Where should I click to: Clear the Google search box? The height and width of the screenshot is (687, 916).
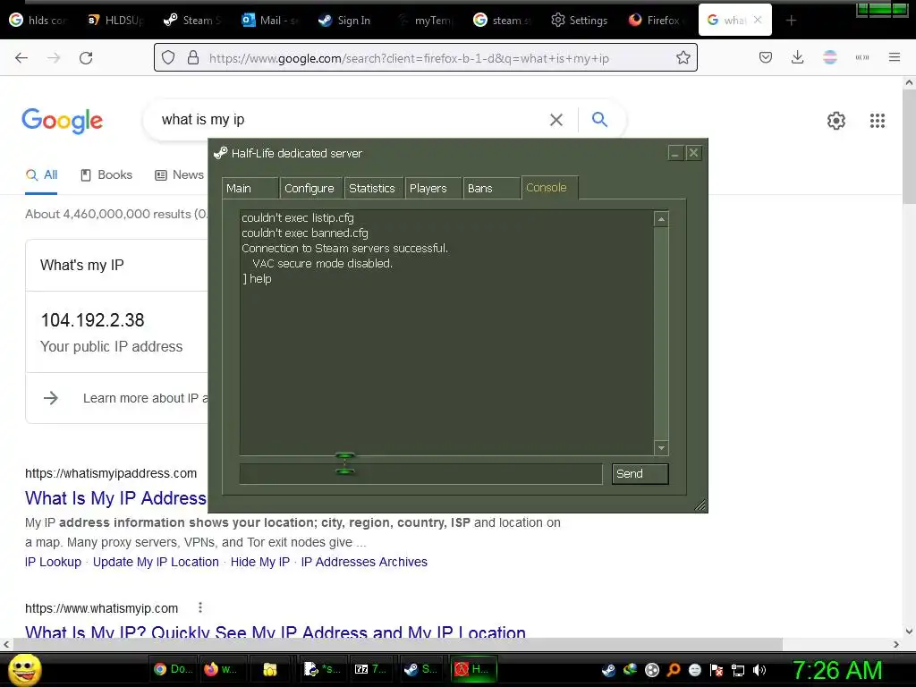[556, 120]
